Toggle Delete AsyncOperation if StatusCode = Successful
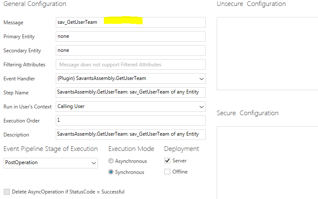 pyautogui.click(x=6, y=192)
